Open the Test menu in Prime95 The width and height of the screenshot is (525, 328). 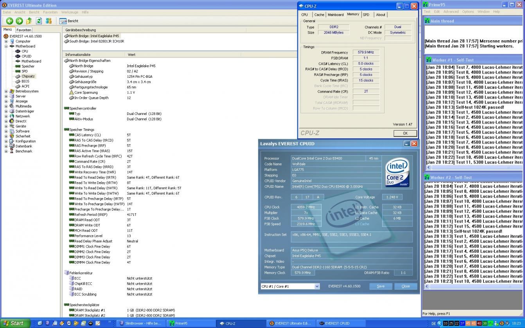point(427,12)
